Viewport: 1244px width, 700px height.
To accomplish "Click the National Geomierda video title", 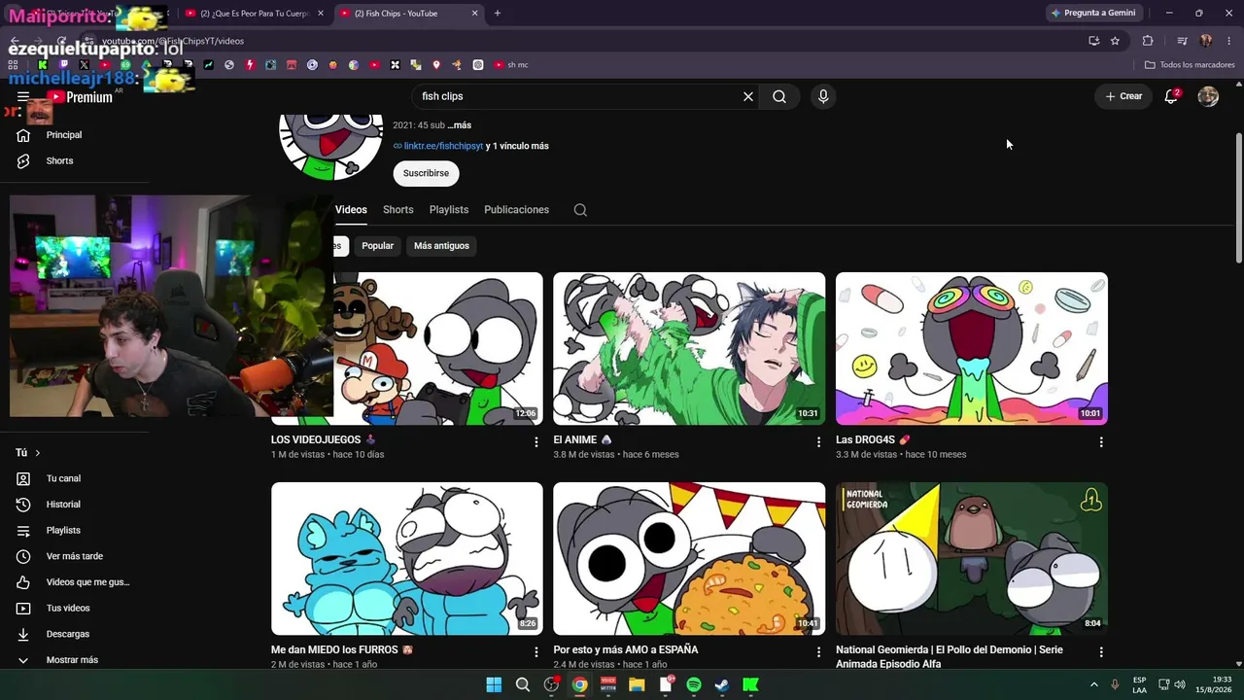I will 950,656.
